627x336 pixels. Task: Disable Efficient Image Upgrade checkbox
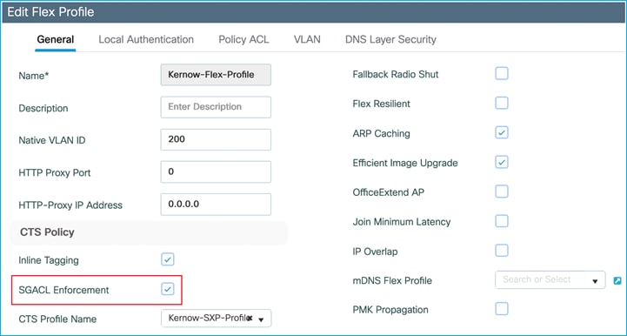point(502,162)
